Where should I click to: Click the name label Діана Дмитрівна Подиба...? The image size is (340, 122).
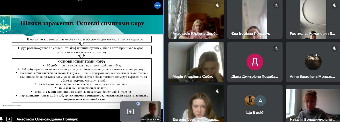[x=255, y=77]
